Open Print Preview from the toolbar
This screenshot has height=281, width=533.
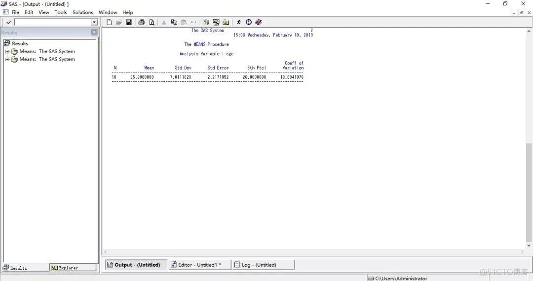click(x=152, y=22)
